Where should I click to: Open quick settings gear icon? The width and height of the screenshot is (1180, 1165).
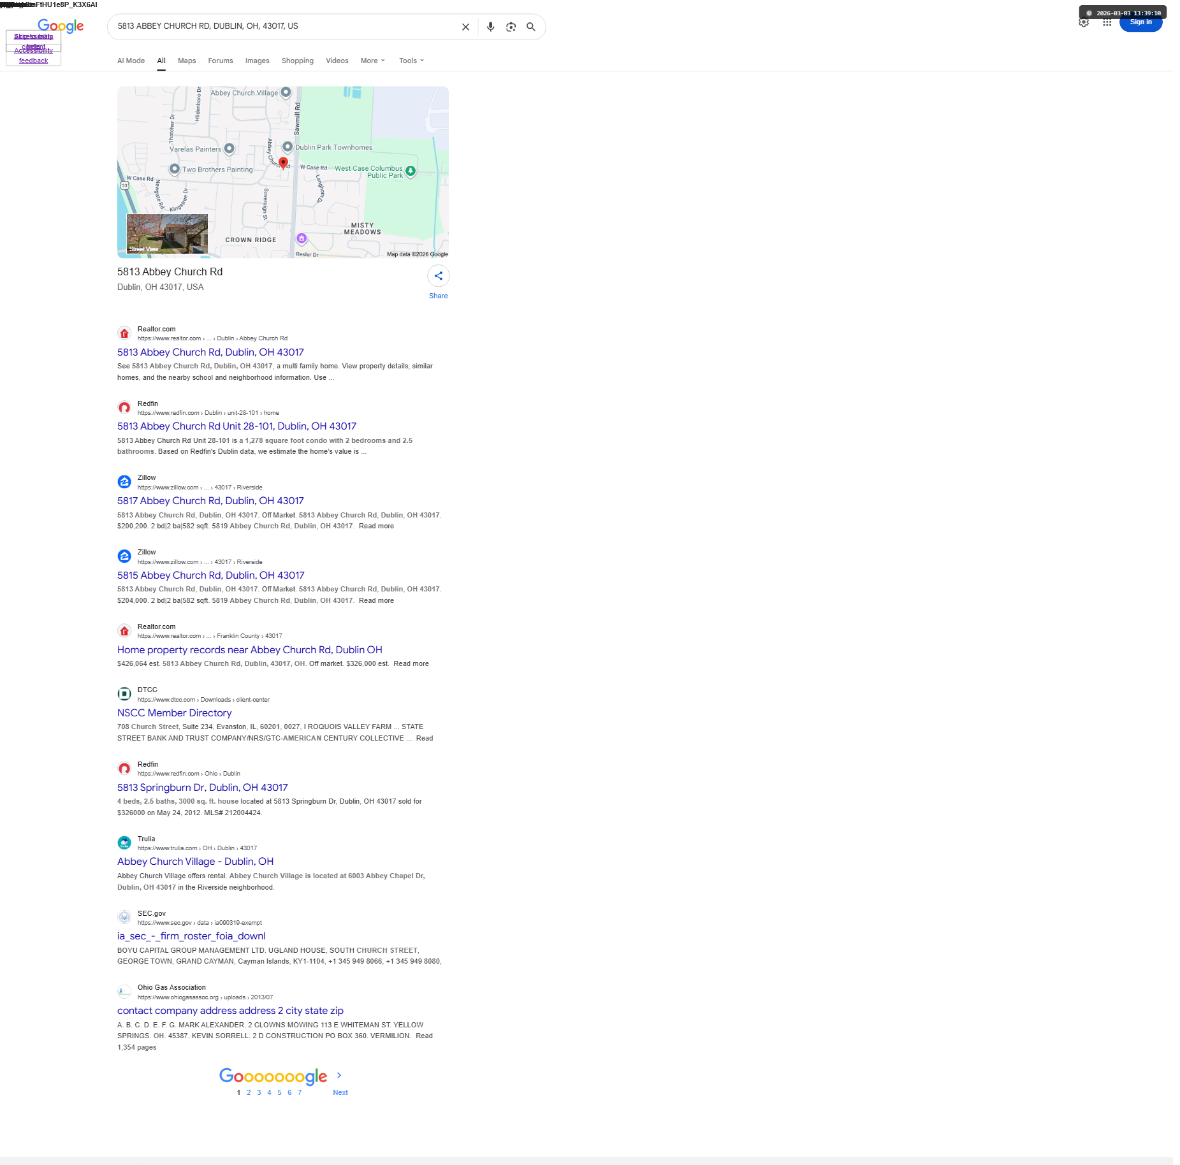point(1084,22)
